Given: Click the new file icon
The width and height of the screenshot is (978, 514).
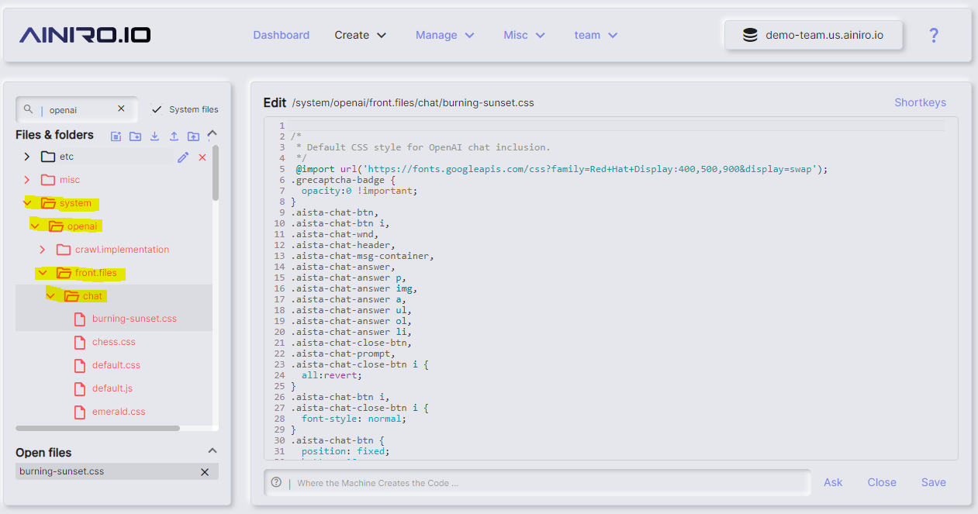Looking at the screenshot, I should [116, 136].
